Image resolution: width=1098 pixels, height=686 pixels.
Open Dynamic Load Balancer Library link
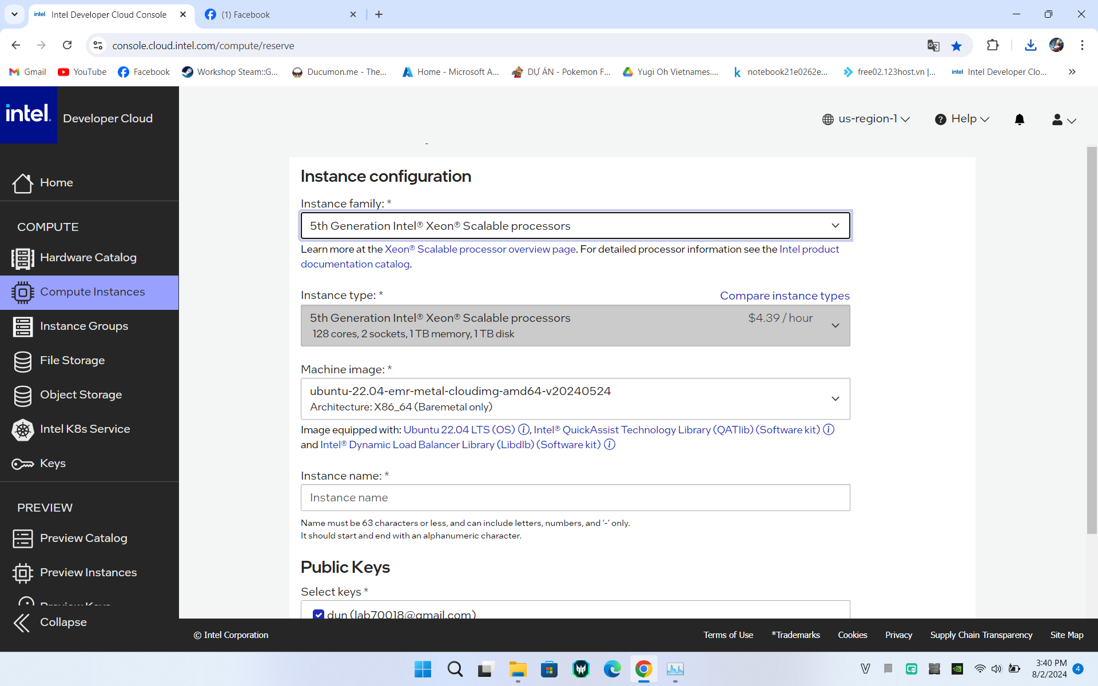point(460,445)
